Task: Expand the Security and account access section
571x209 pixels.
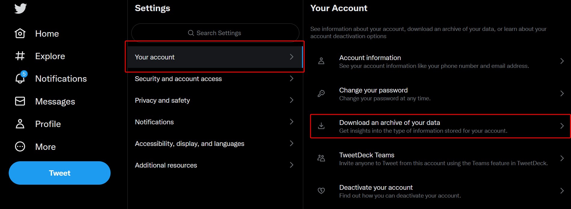Action: click(x=215, y=79)
